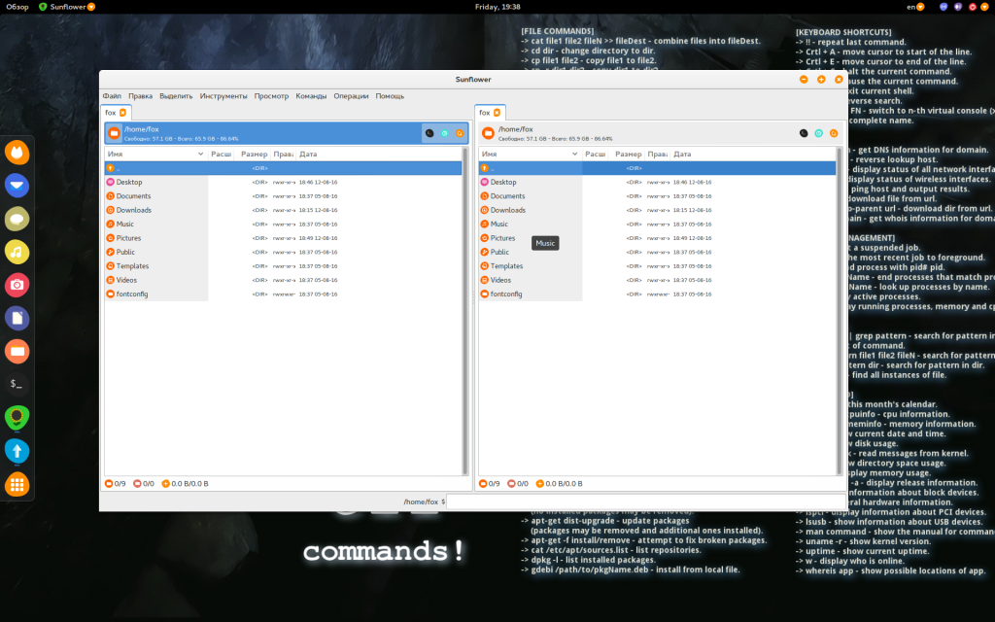
Task: Click the Downloads folder icon in left pane
Action: point(111,210)
